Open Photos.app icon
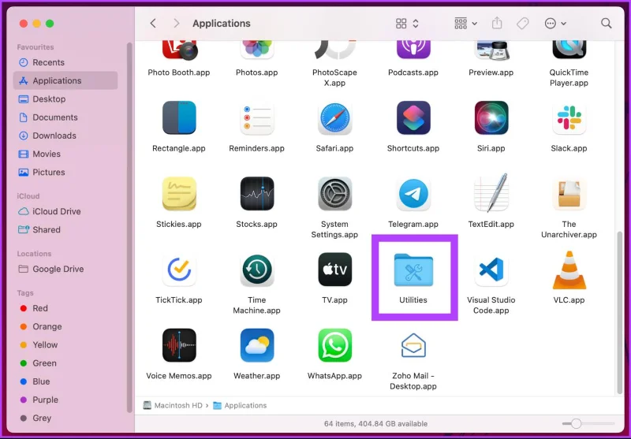This screenshot has height=439, width=631. [257, 50]
